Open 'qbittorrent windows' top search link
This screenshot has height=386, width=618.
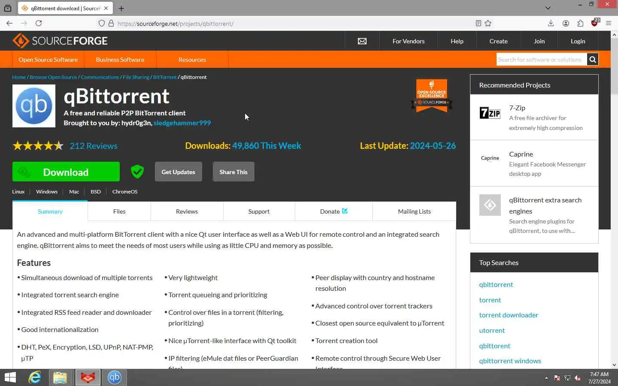[510, 361]
